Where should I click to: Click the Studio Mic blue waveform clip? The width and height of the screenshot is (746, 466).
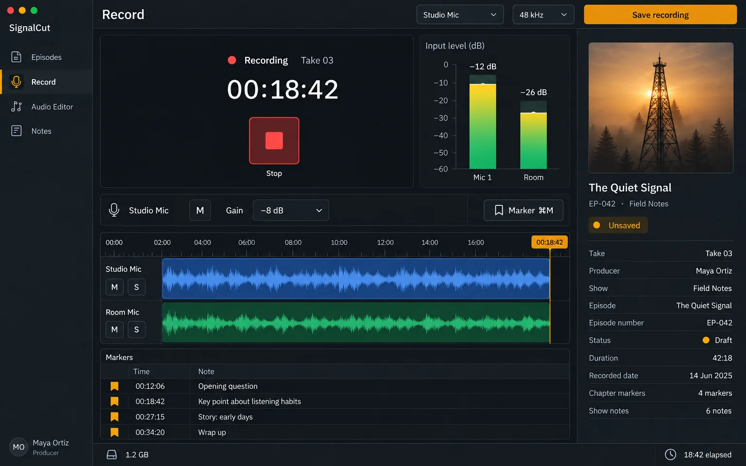[356, 279]
